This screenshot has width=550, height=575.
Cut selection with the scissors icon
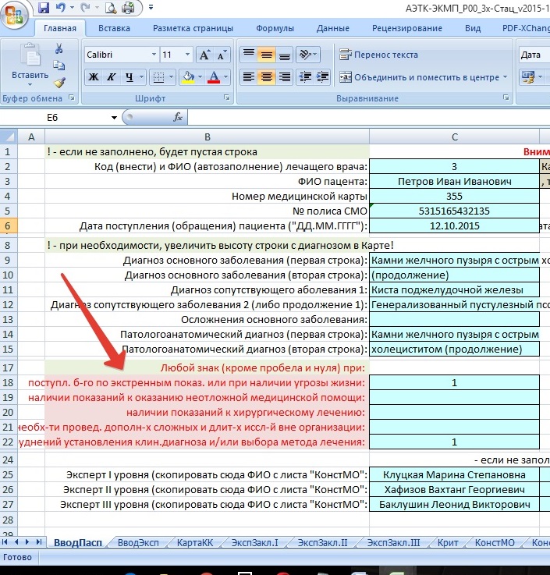pos(59,48)
